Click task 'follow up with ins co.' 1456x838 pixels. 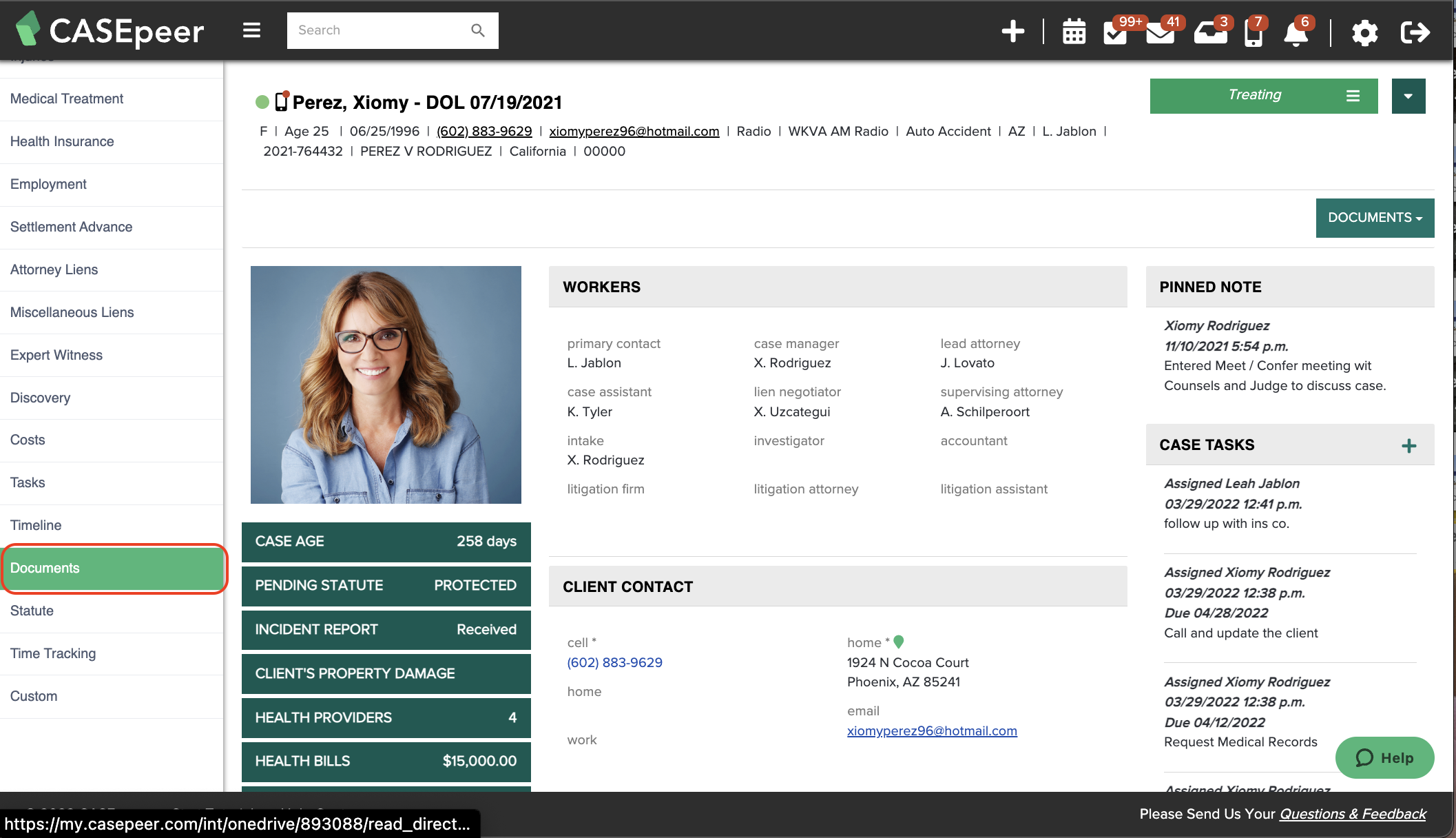[x=1227, y=524]
